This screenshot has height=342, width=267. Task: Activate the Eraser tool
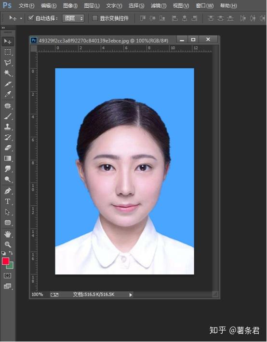click(8, 148)
